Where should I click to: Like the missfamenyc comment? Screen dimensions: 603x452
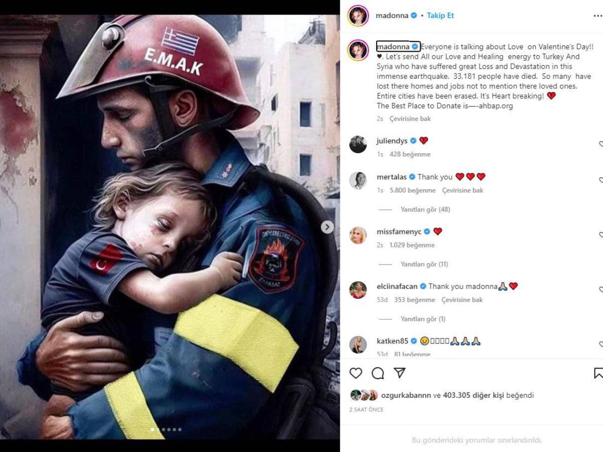coord(600,235)
